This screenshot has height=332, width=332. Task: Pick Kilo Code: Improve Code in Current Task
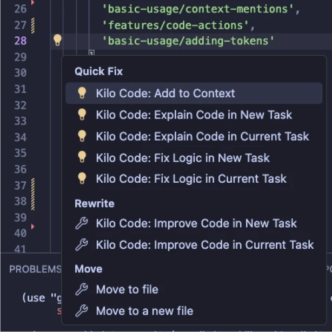coord(194,245)
